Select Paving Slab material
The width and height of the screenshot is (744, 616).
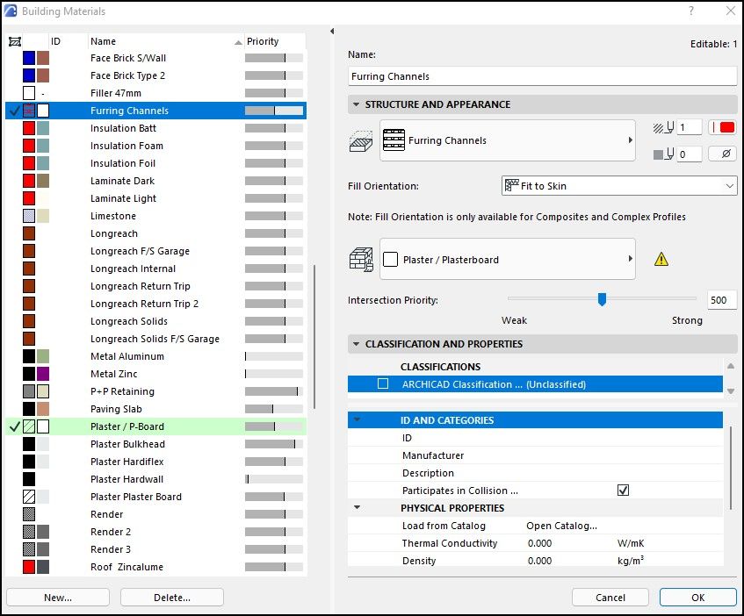(x=156, y=408)
